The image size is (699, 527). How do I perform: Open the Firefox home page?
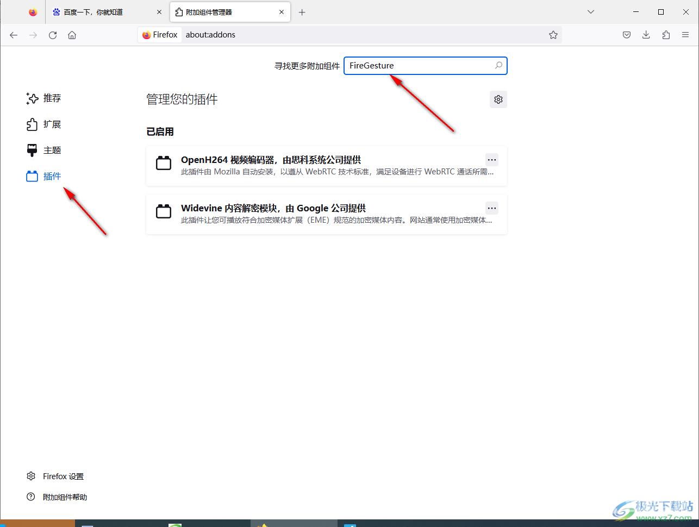pos(72,35)
